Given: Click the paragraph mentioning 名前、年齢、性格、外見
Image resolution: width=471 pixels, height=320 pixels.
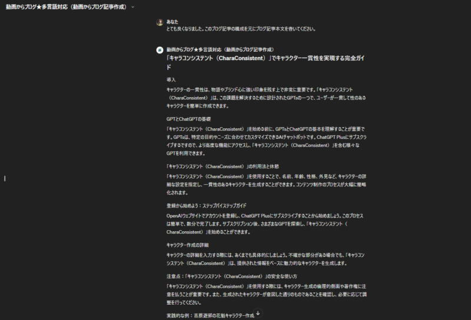Looking at the screenshot, I should pos(267,185).
